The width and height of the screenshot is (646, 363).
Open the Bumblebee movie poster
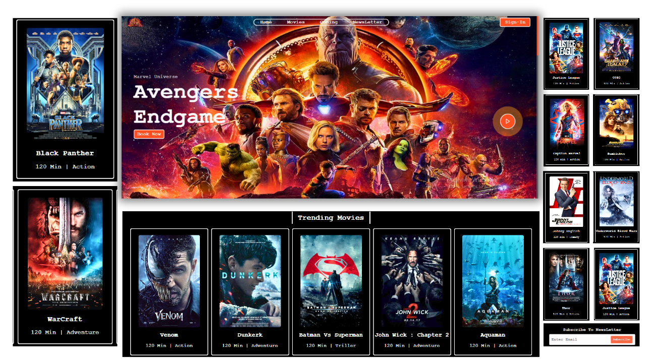616,123
